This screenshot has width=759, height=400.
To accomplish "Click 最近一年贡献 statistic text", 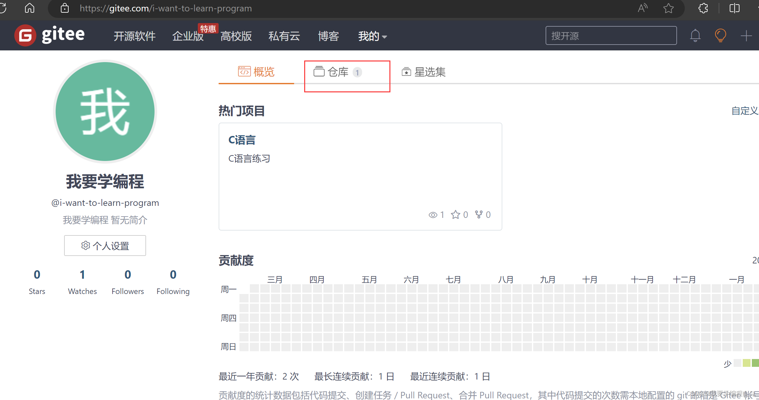I will point(259,377).
